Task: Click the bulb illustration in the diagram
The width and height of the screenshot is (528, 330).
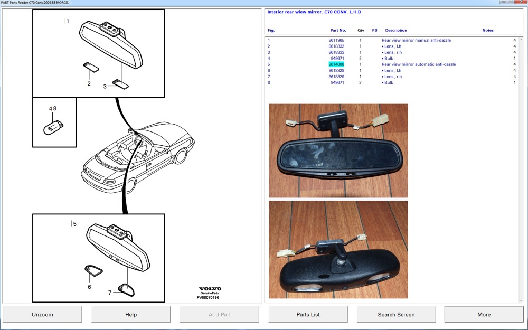Action: pyautogui.click(x=54, y=127)
